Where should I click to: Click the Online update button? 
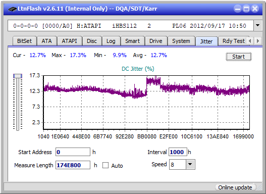point(235,187)
